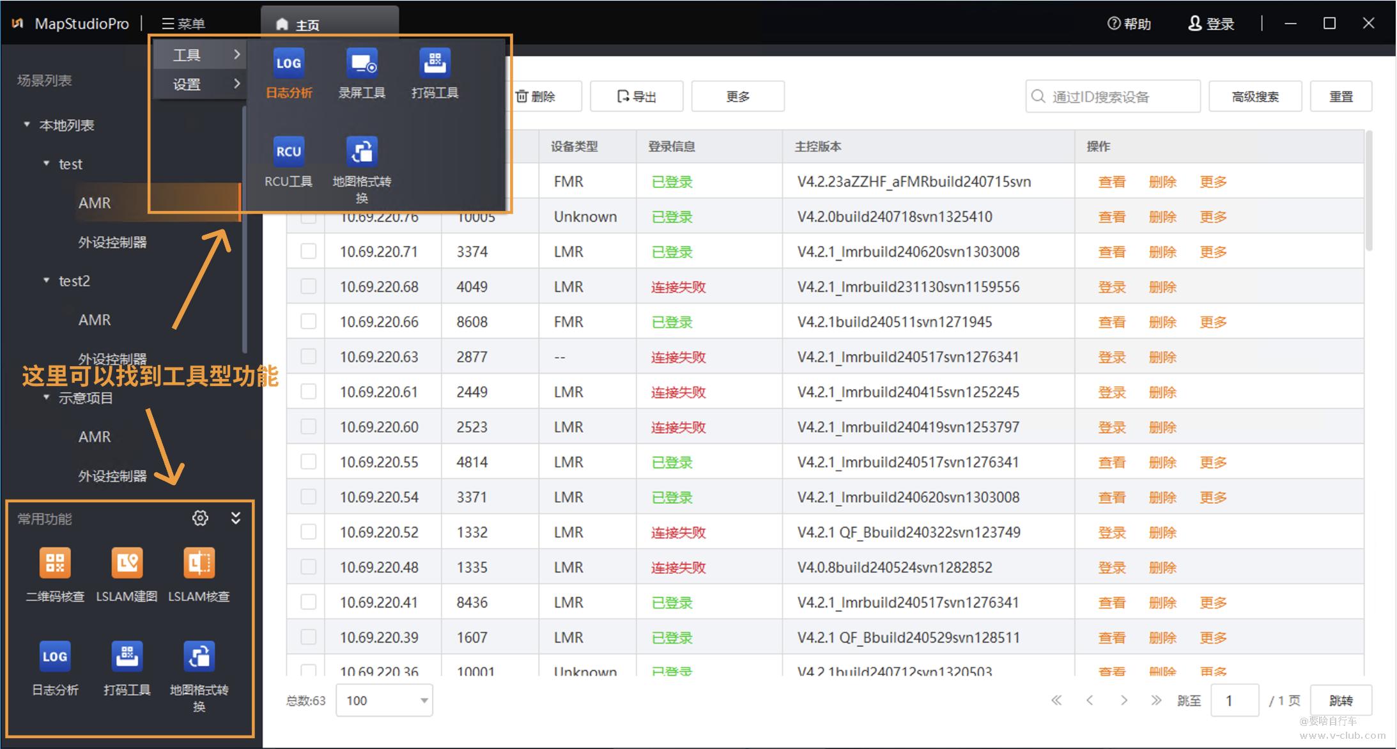This screenshot has height=749, width=1397.
Task: Open 地图格式转换 in the tools submenu
Action: pyautogui.click(x=362, y=169)
